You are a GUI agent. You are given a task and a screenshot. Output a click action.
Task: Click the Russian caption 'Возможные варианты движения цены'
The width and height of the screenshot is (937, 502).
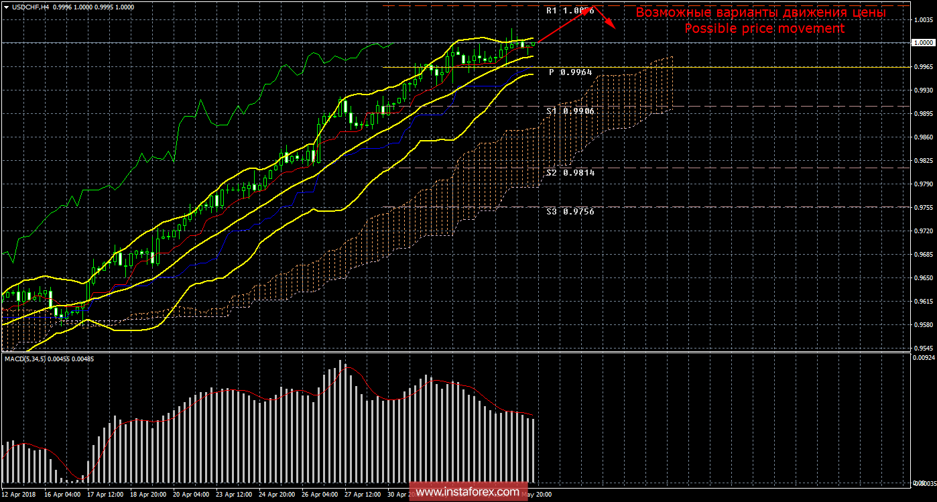761,13
